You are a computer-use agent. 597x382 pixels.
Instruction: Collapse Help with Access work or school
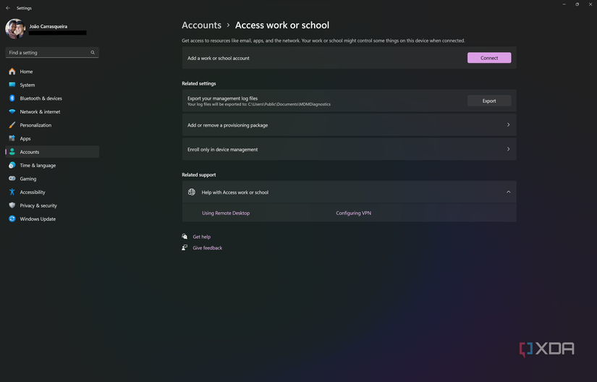pyautogui.click(x=349, y=192)
